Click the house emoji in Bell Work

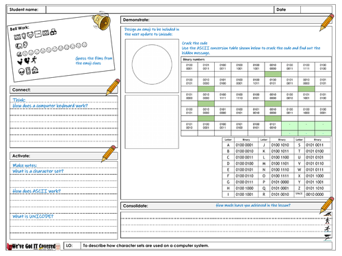coord(35,70)
